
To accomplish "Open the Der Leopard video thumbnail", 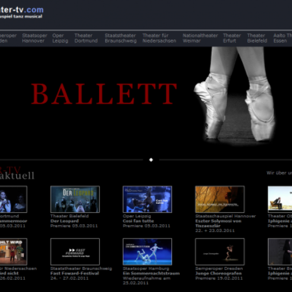I will point(75,199).
